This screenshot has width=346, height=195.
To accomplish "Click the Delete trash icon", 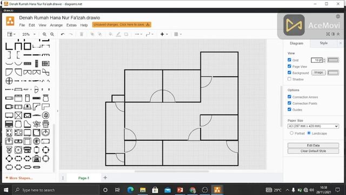I will (82, 34).
